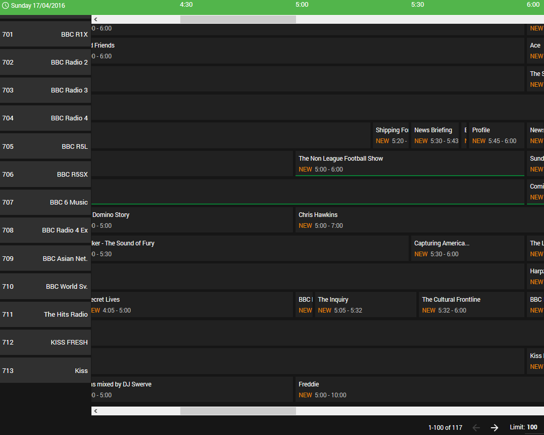This screenshot has width=544, height=435.
Task: Open the Shipping Forecast programme at 5:20
Action: [x=391, y=135]
